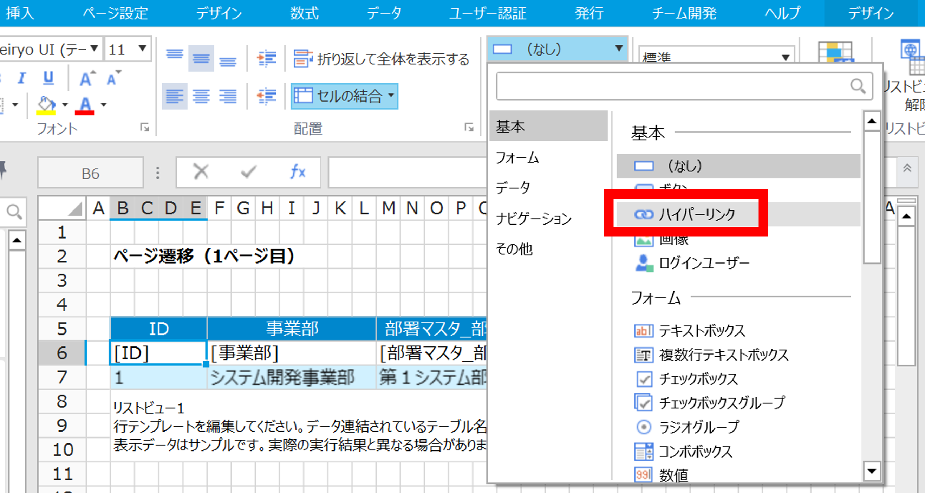Open the red font color dropdown arrow
The image size is (925, 493).
coord(104,105)
